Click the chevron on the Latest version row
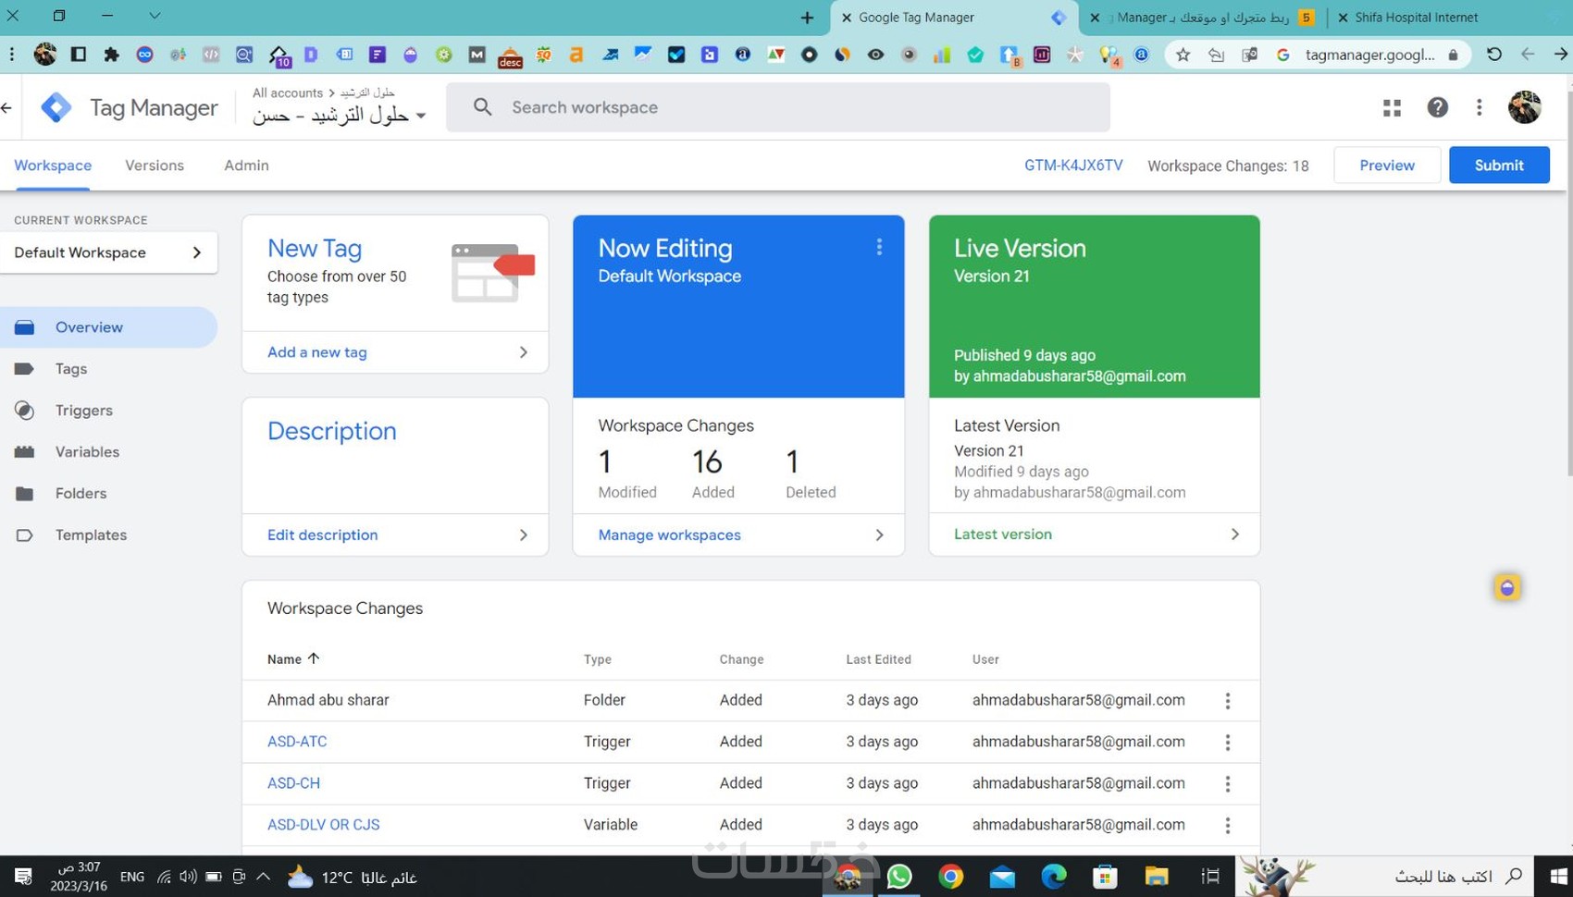This screenshot has height=897, width=1573. (x=1235, y=534)
